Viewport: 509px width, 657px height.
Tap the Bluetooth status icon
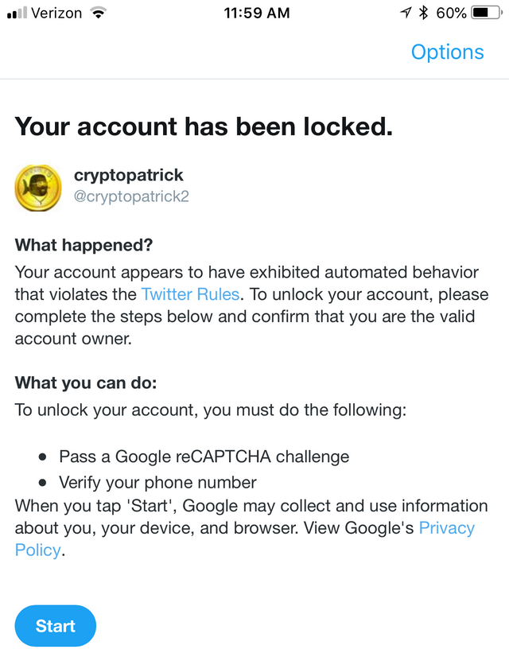click(424, 13)
